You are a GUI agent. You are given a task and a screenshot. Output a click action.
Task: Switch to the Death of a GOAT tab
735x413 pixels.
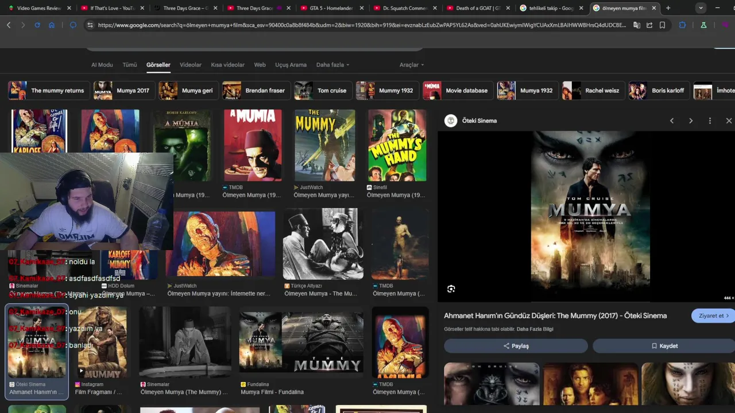[x=473, y=8]
